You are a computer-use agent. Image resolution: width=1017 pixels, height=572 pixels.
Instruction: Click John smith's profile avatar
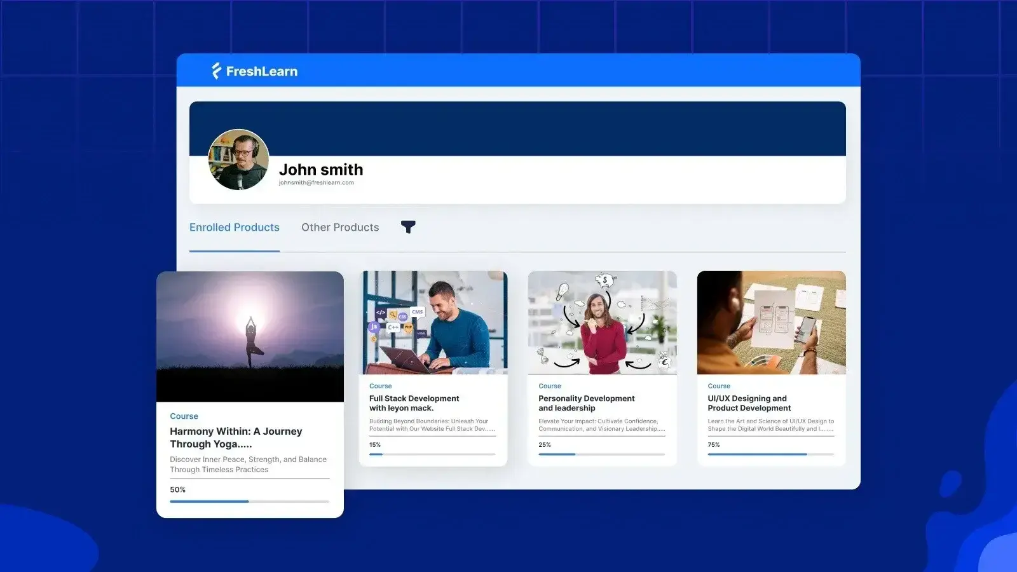coord(238,160)
